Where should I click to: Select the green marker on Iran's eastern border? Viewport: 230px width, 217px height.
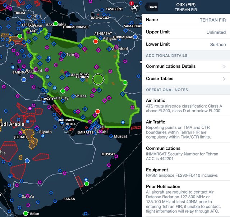(x=125, y=82)
